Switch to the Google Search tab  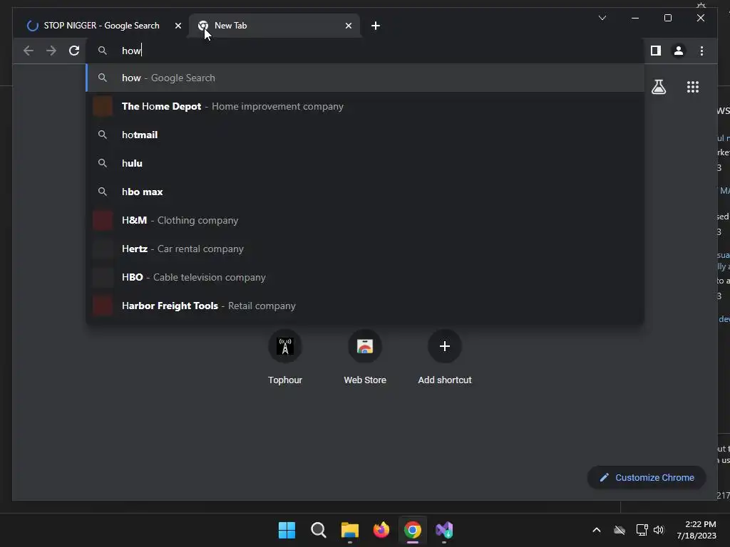click(101, 26)
